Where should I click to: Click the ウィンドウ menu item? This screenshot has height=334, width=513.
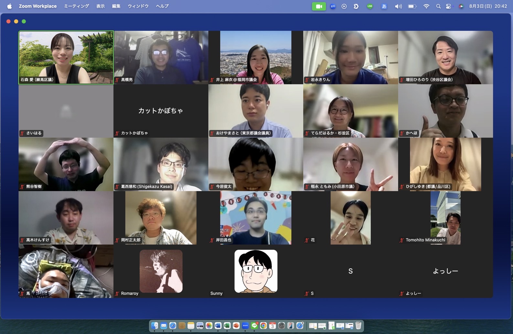[x=138, y=6]
